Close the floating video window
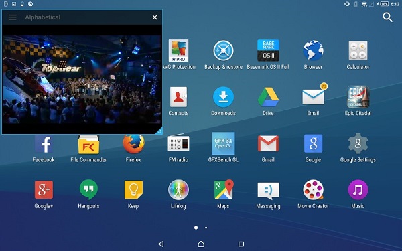This screenshot has height=251, width=402. click(155, 17)
